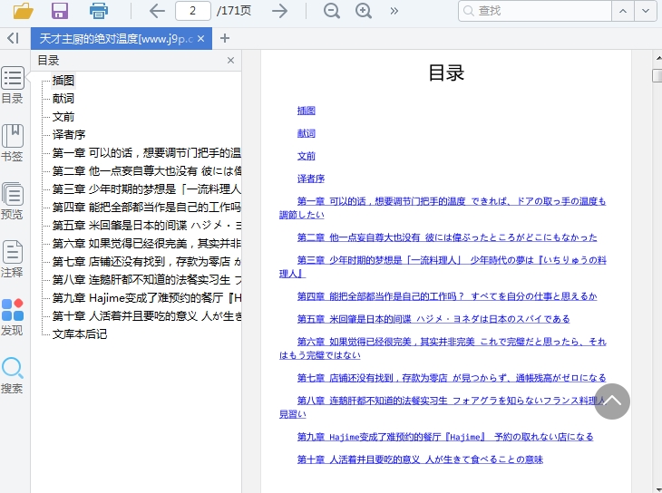
Task: Expand more toolbar options chevron
Action: 394,11
